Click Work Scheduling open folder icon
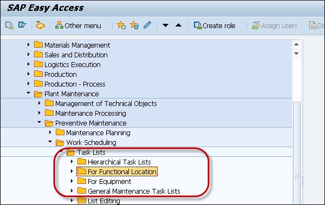The image size is (325, 205). point(60,142)
